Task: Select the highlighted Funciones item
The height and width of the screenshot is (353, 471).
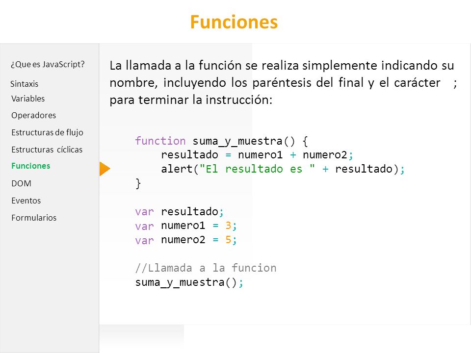Action: 30,166
